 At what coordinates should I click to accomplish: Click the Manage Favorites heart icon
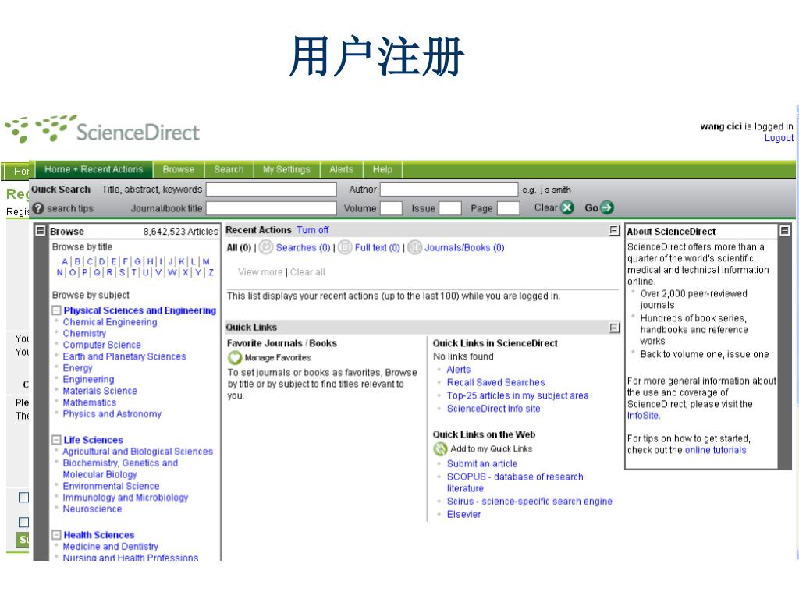point(234,357)
